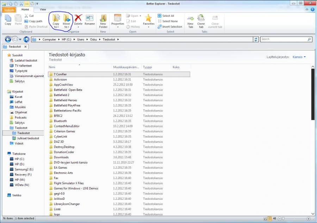The image size is (317, 223).
Task: Click the Clone tab icon
Action: pyautogui.click(x=201, y=18)
